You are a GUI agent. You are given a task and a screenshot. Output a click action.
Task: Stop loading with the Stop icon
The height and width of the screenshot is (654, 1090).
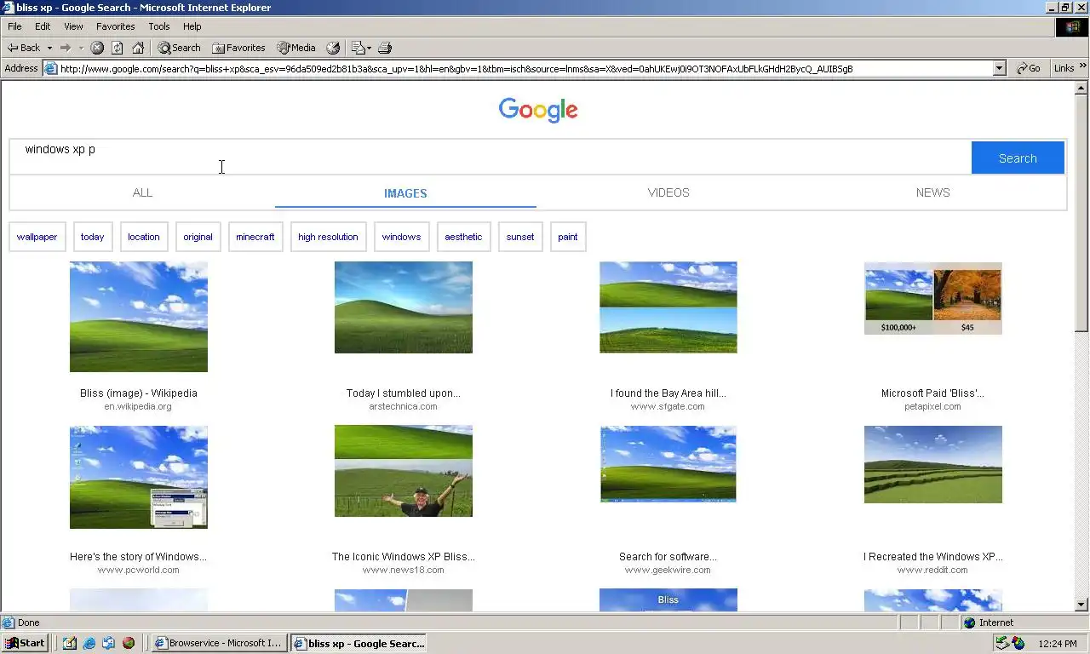click(x=97, y=48)
